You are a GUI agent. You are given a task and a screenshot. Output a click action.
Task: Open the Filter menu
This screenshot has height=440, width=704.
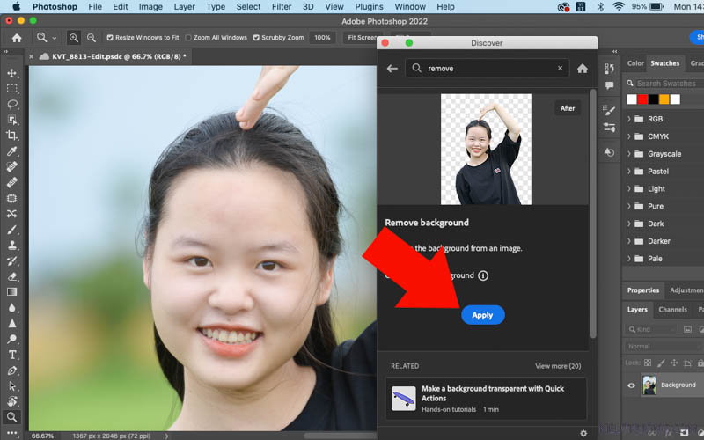coord(282,7)
